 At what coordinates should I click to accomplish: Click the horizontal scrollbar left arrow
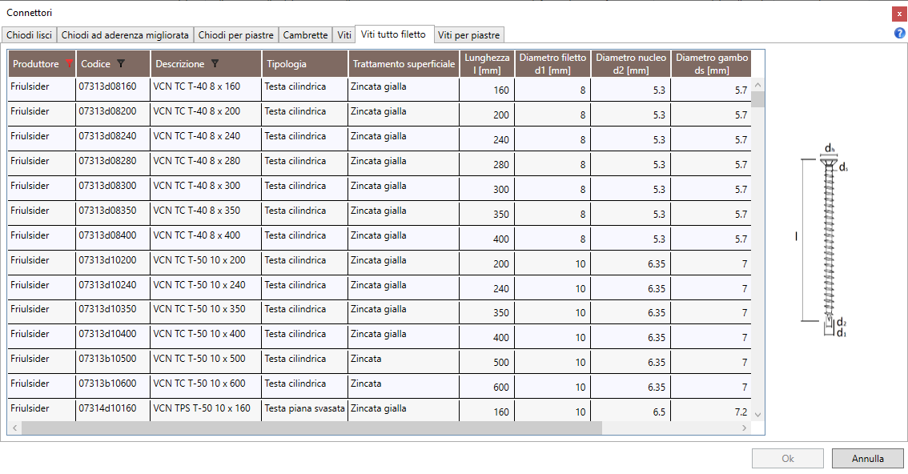(15, 428)
